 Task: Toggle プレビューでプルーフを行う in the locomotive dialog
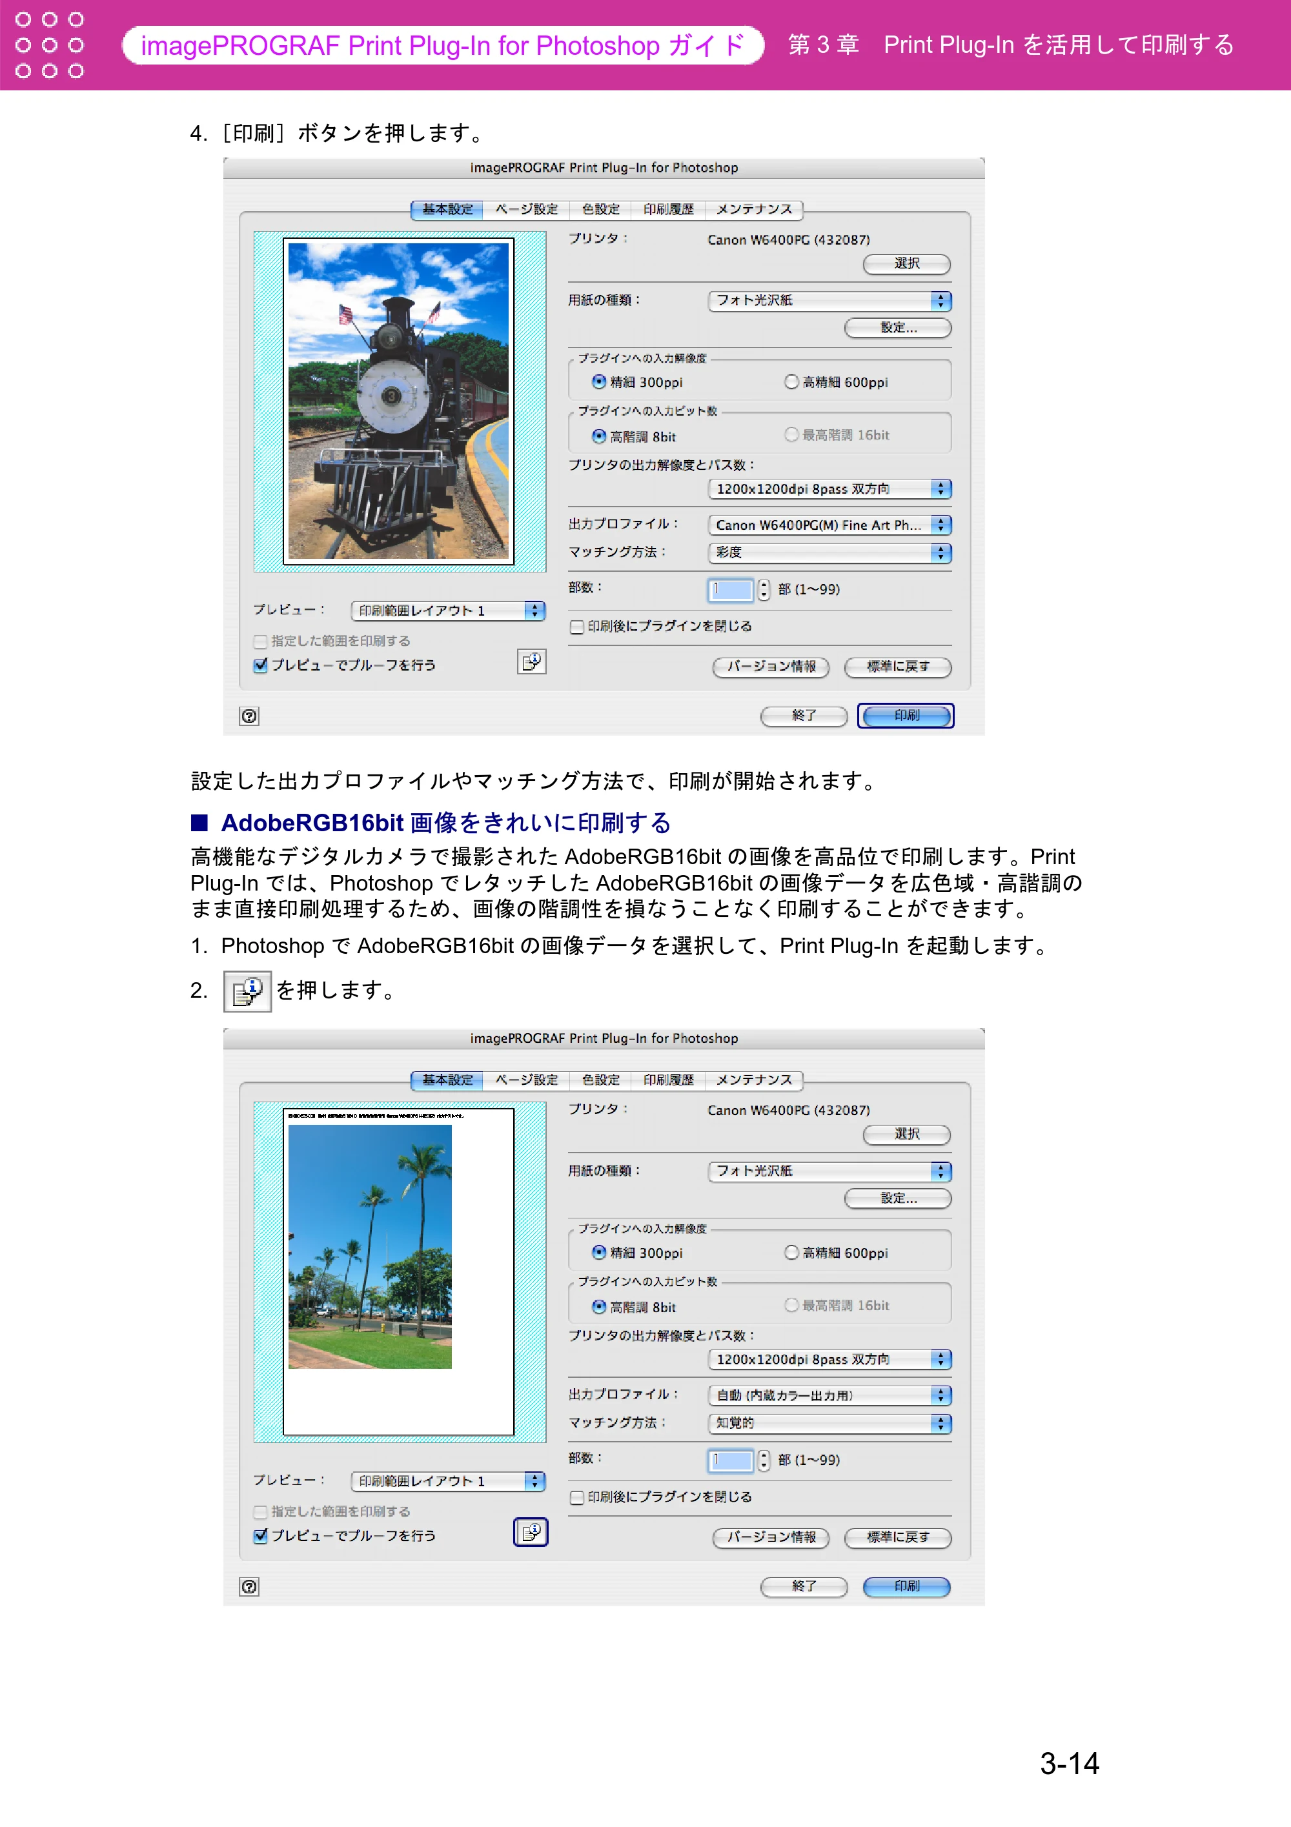tap(260, 665)
